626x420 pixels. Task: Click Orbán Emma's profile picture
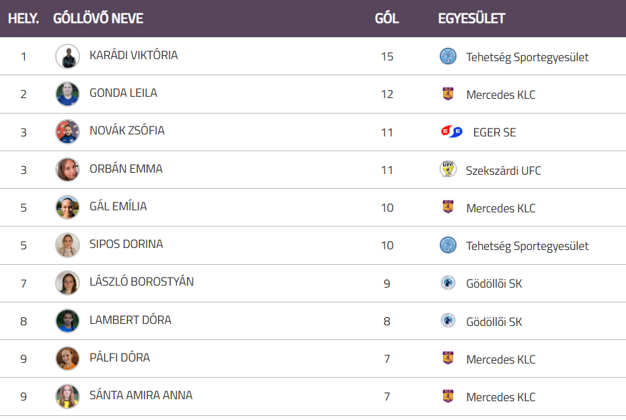[x=67, y=169]
